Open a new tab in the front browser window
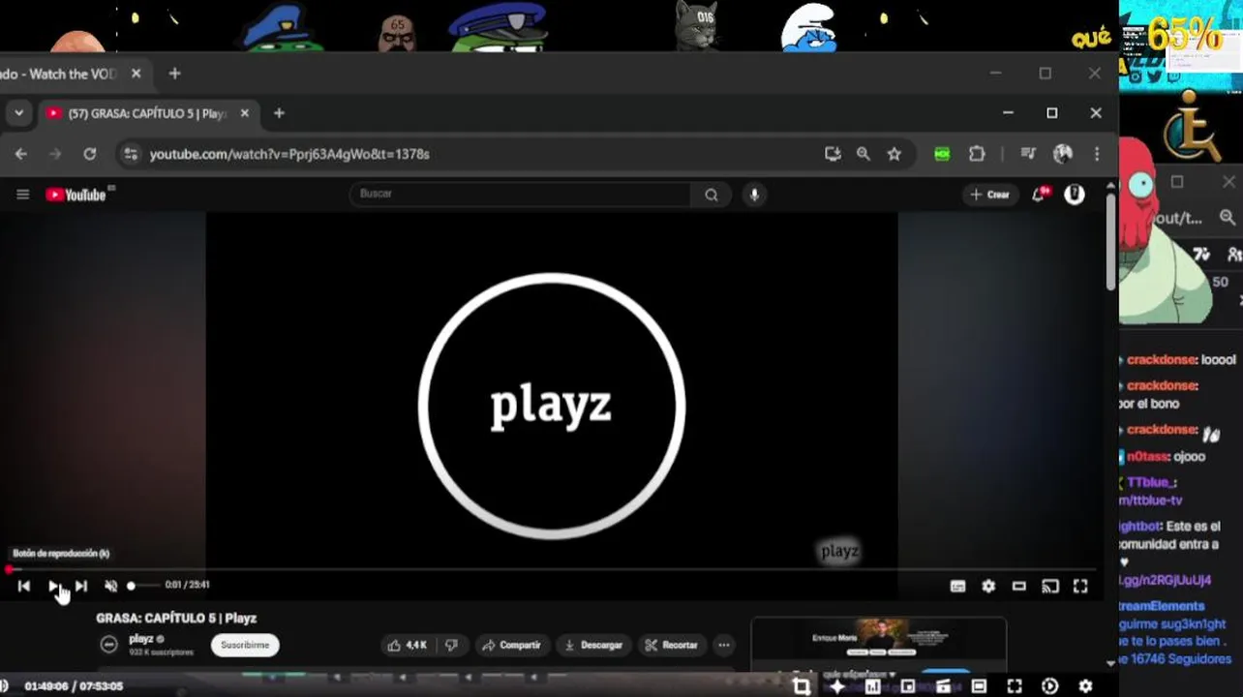This screenshot has height=697, width=1243. click(x=279, y=113)
